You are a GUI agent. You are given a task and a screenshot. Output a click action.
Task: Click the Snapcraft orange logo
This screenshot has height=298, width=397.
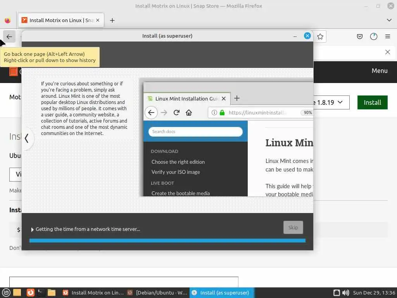[14, 72]
